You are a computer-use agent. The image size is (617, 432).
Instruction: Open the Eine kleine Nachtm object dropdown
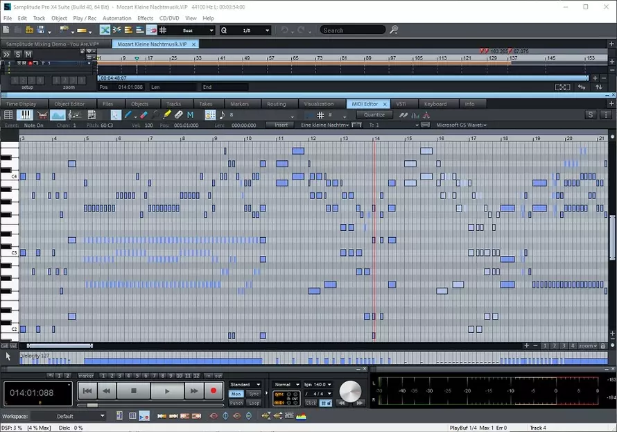pyautogui.click(x=325, y=125)
